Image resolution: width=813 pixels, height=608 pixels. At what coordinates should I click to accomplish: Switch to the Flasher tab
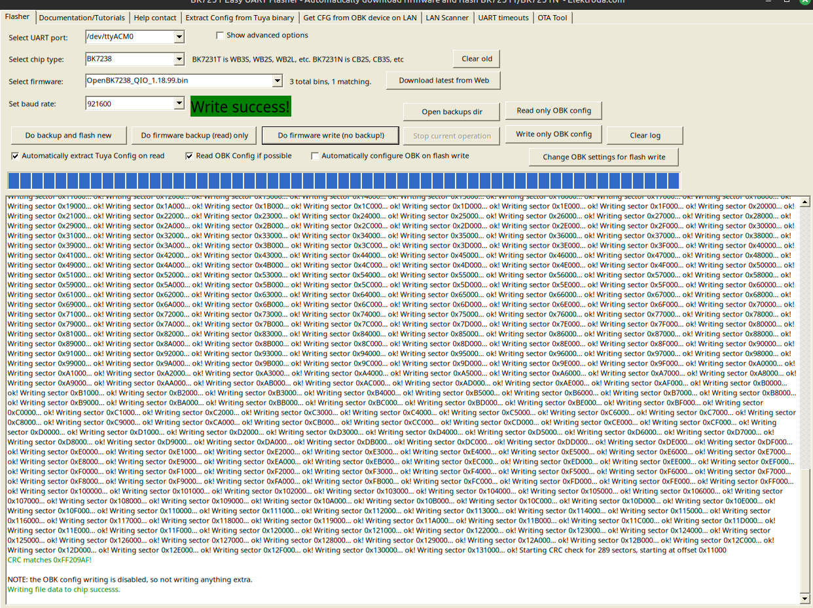click(x=18, y=17)
